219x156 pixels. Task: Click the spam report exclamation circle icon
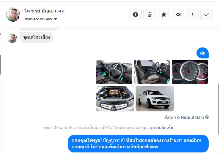click(135, 15)
